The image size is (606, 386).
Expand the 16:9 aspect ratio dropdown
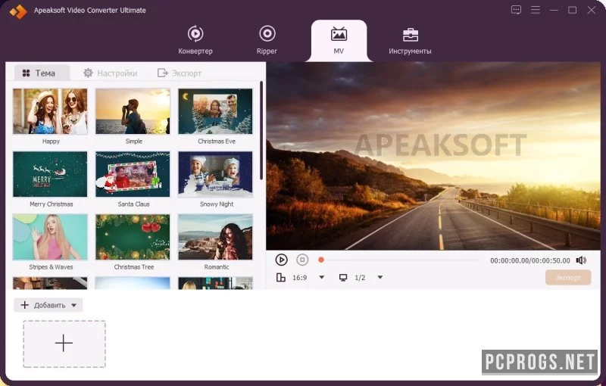[x=321, y=278]
